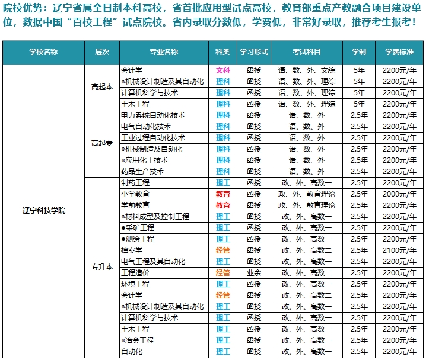The width and height of the screenshot is (426, 360).
Task: Click the 科类 column header
Action: (x=222, y=52)
